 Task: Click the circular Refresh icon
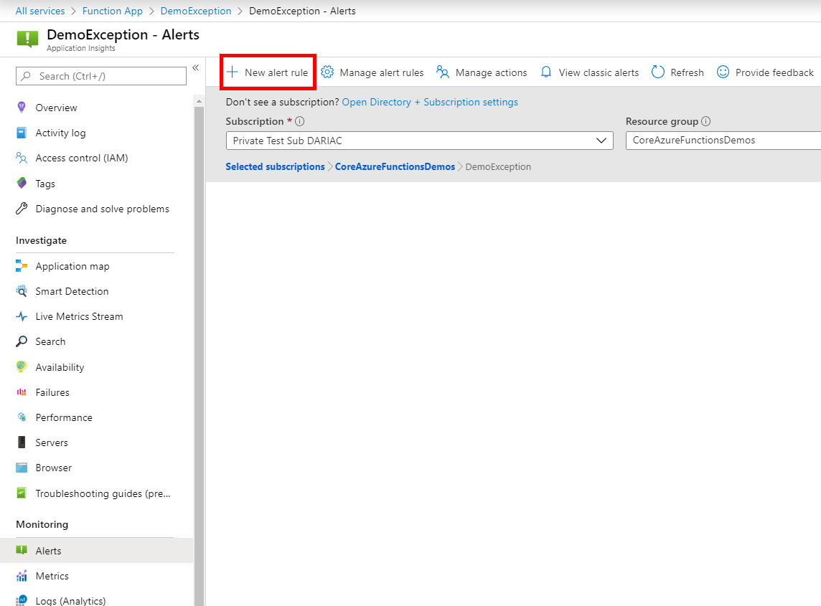click(x=658, y=72)
